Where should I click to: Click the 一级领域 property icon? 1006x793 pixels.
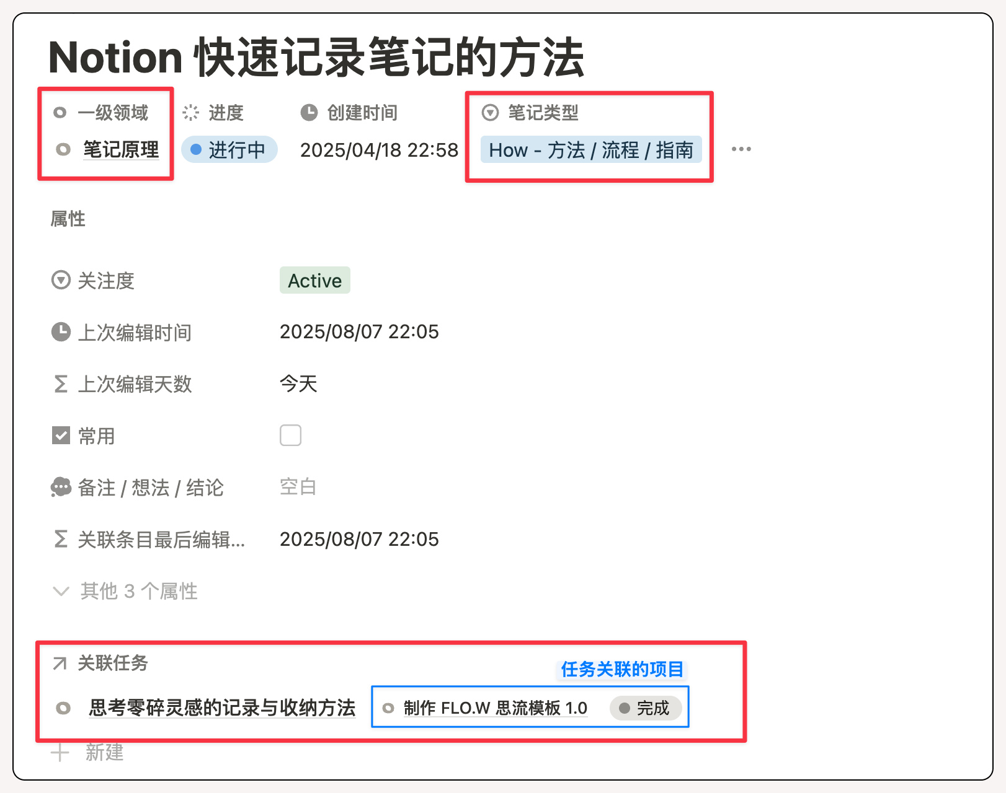(x=60, y=113)
